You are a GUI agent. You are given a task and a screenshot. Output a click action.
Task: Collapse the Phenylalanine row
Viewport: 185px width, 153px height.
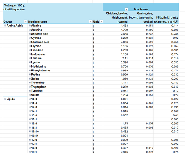[30, 70]
